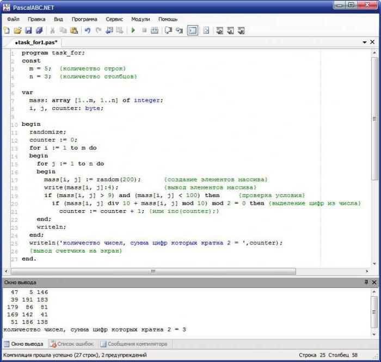Click 'random(200)' in line 17
381x362 pixels.
pos(117,180)
